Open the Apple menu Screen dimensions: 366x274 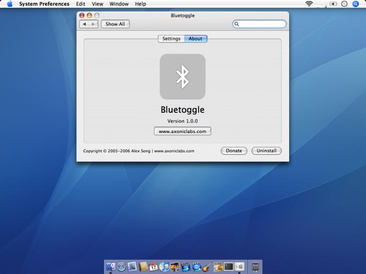coord(9,4)
